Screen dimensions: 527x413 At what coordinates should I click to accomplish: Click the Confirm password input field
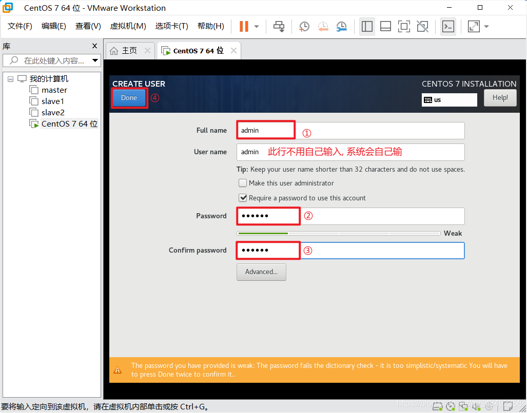[x=350, y=250]
